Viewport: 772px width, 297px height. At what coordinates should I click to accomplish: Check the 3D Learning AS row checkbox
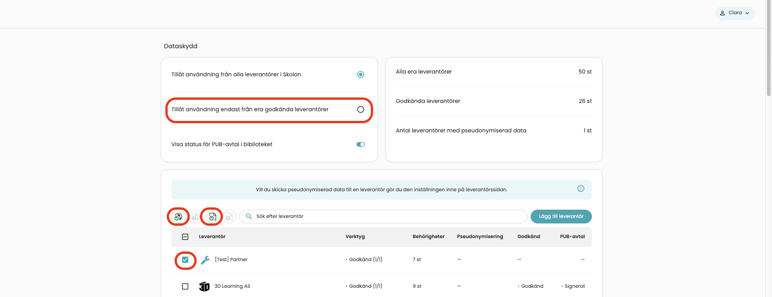[x=185, y=286]
